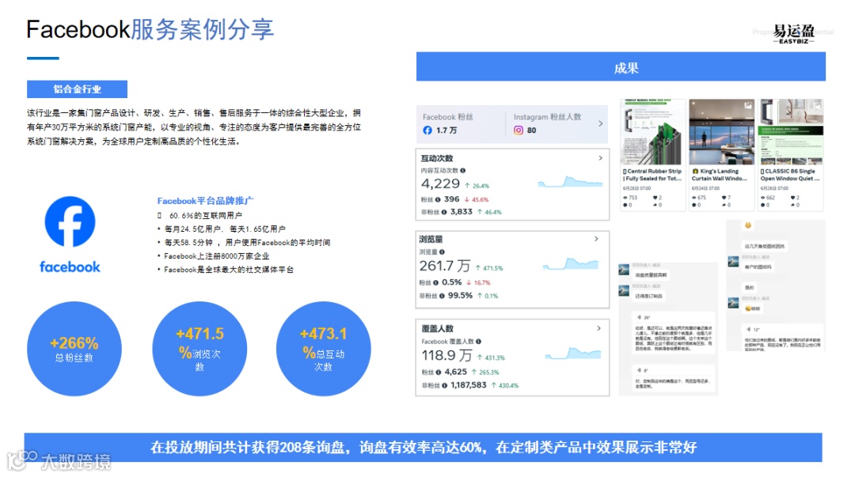Click the info icon next to 内容互动次数

(463, 171)
